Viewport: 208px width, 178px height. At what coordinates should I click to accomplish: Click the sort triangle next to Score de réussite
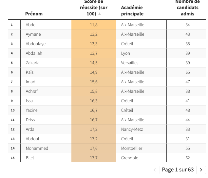click(x=100, y=14)
